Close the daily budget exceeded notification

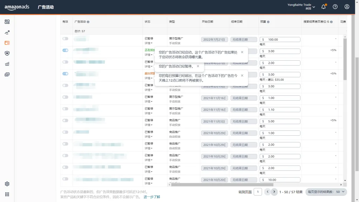pos(242,76)
